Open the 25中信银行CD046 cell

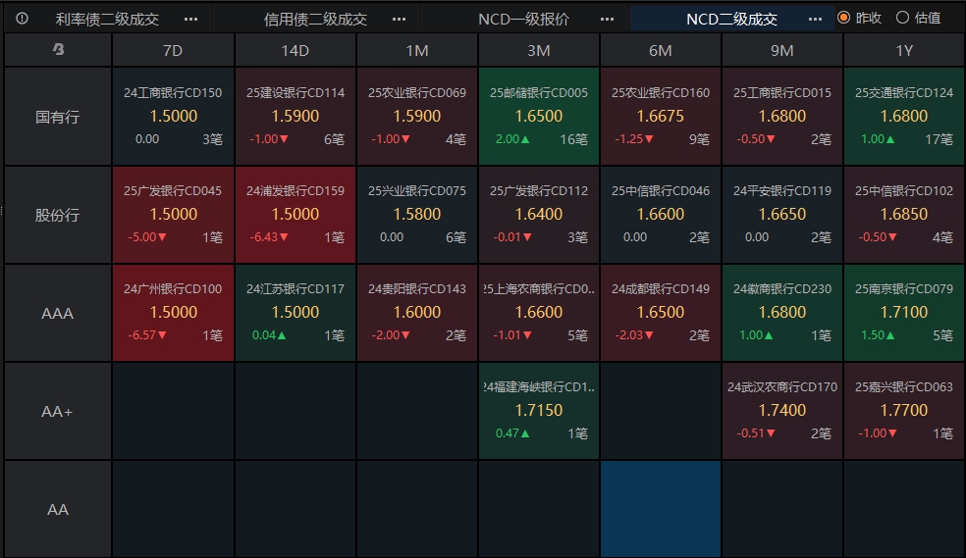point(661,215)
